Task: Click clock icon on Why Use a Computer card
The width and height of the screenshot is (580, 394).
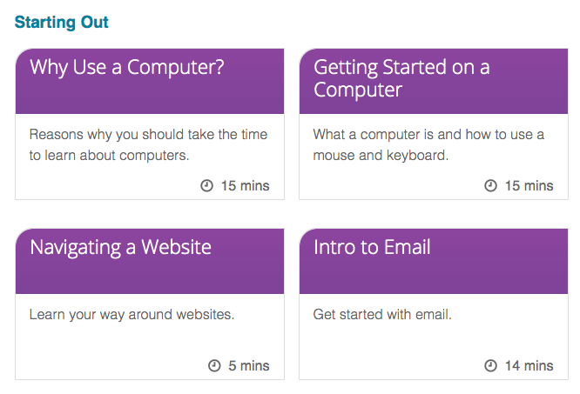Action: point(206,185)
